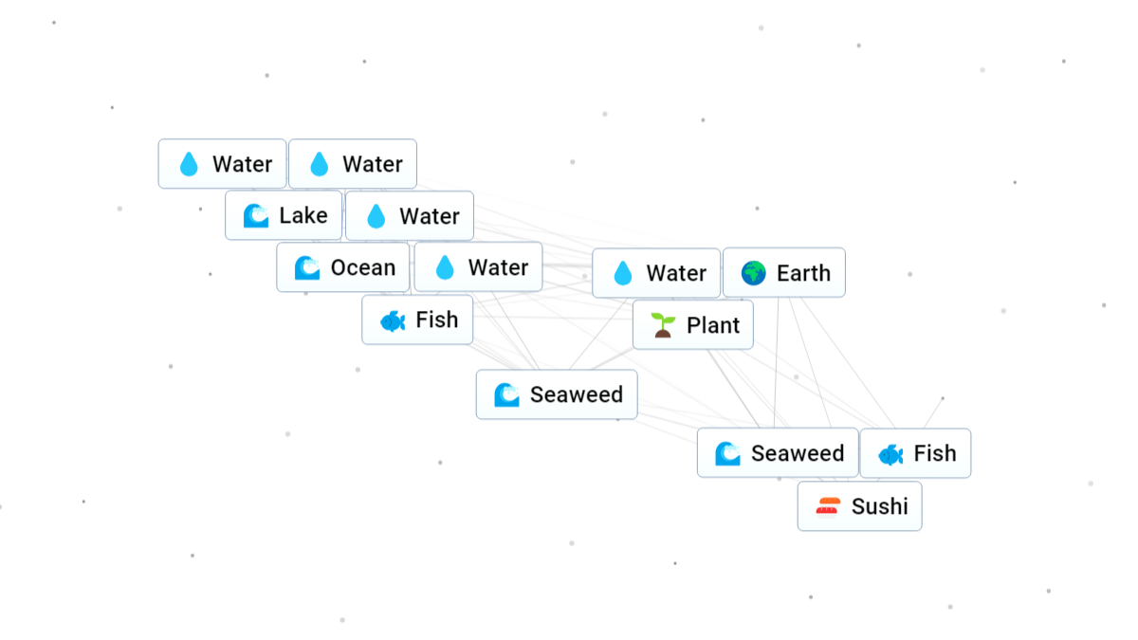1138x640 pixels.
Task: Click the globe icon on the Earth card
Action: [752, 272]
